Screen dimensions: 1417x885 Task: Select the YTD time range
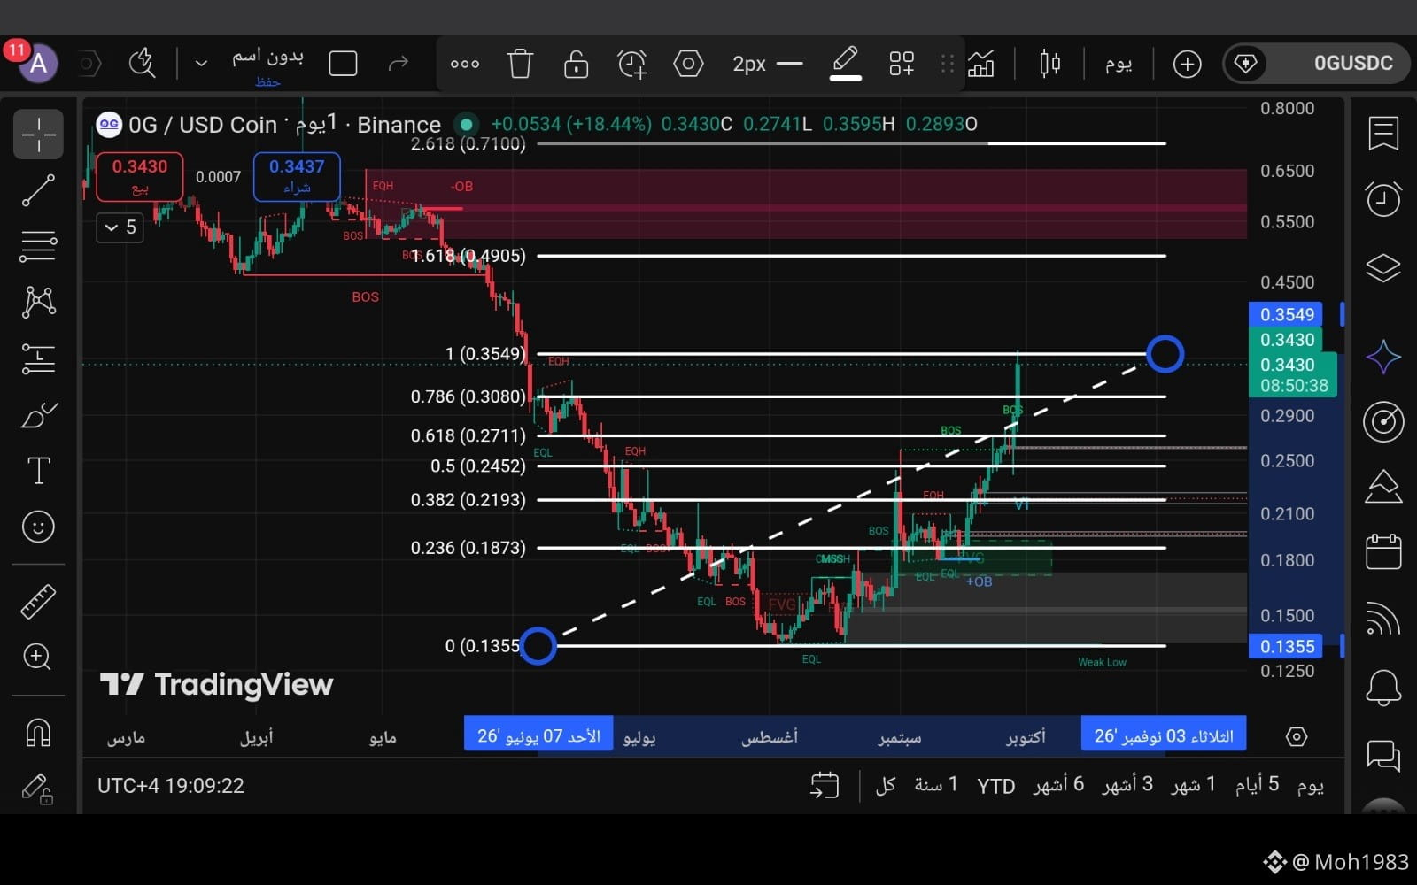995,786
